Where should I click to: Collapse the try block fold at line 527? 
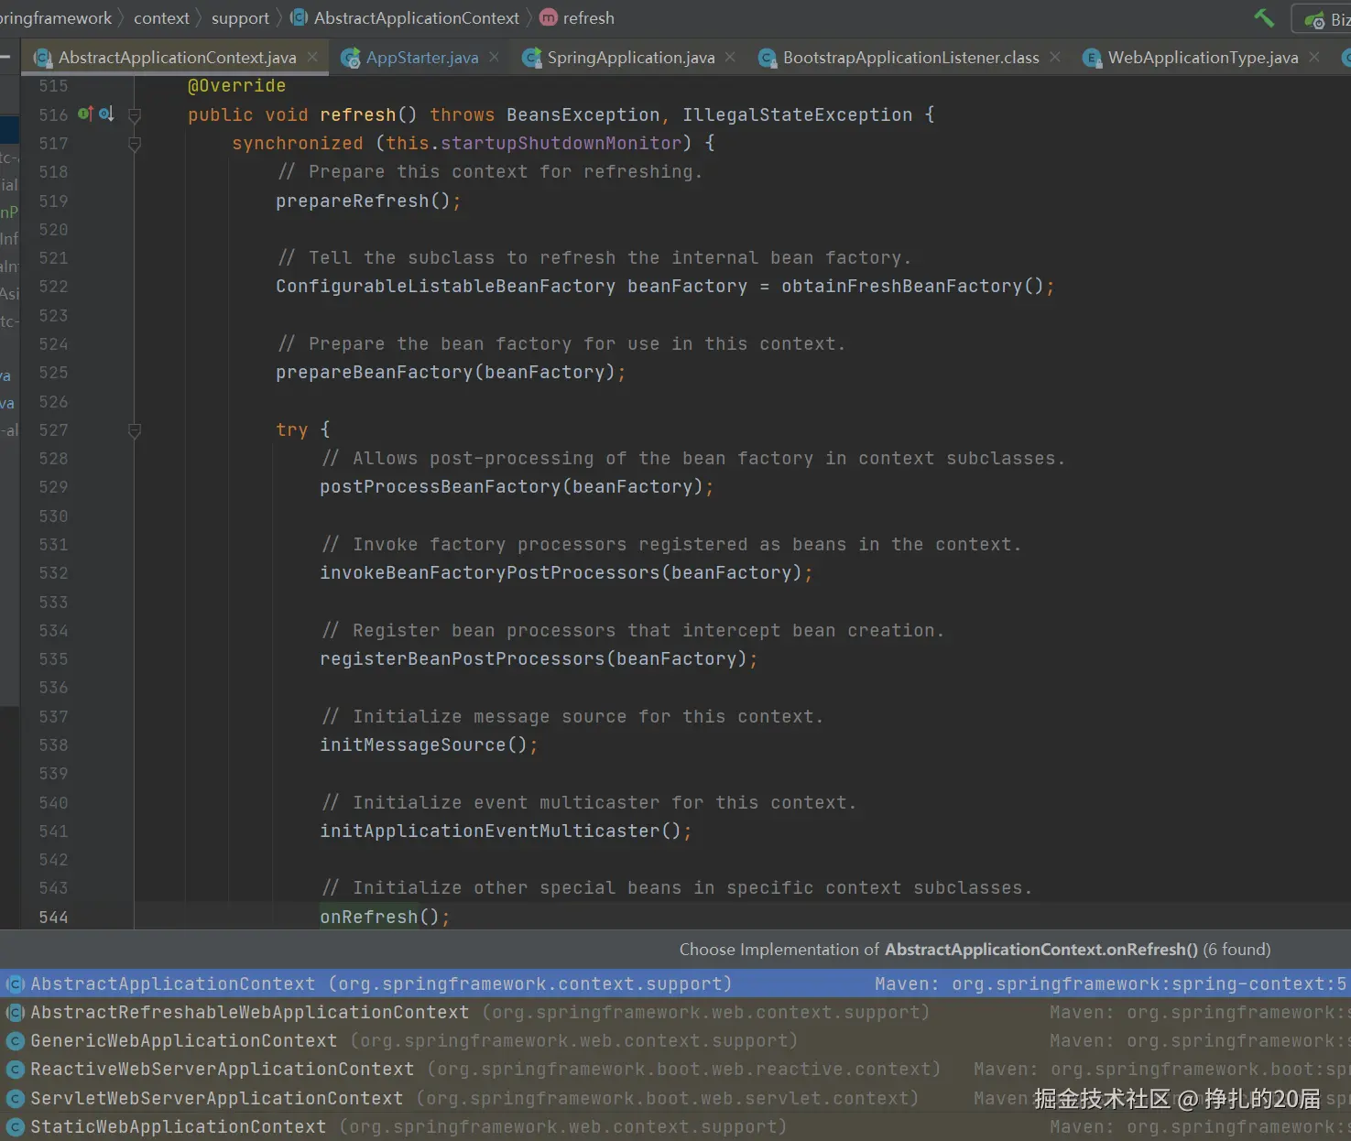135,430
